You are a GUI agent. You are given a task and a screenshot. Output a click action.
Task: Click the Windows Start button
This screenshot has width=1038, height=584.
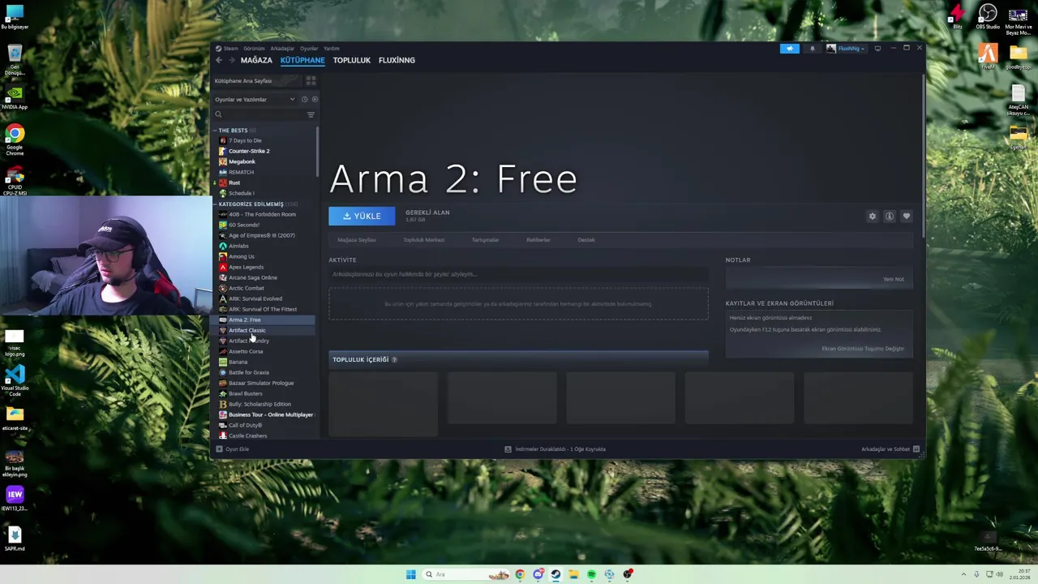pos(411,574)
